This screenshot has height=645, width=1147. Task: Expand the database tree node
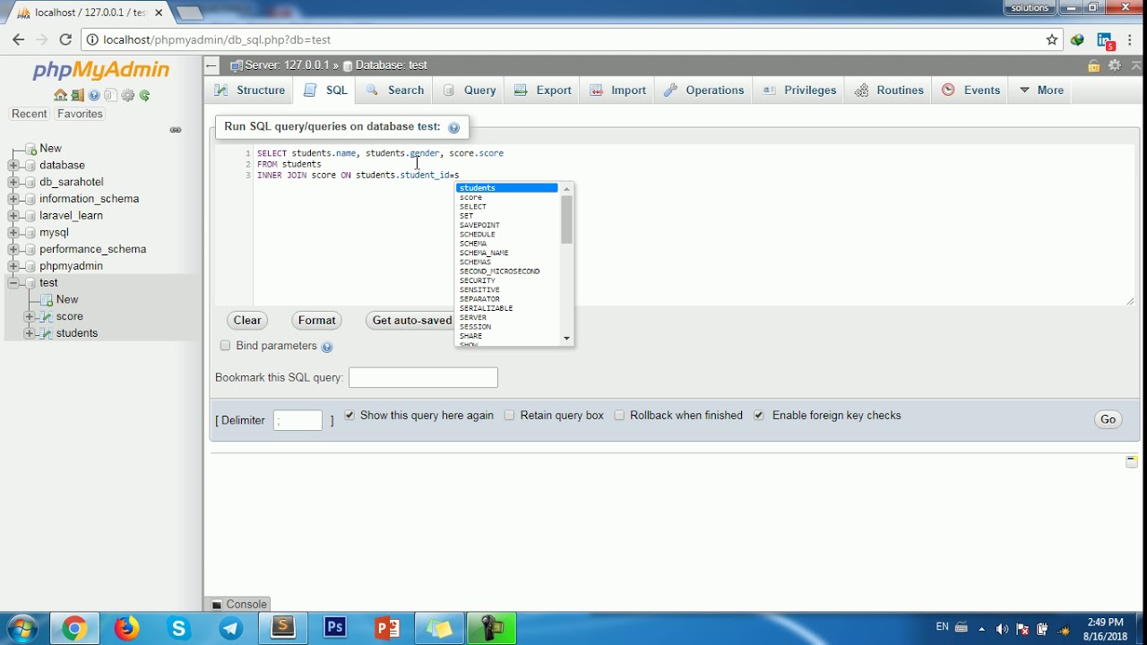tap(13, 166)
